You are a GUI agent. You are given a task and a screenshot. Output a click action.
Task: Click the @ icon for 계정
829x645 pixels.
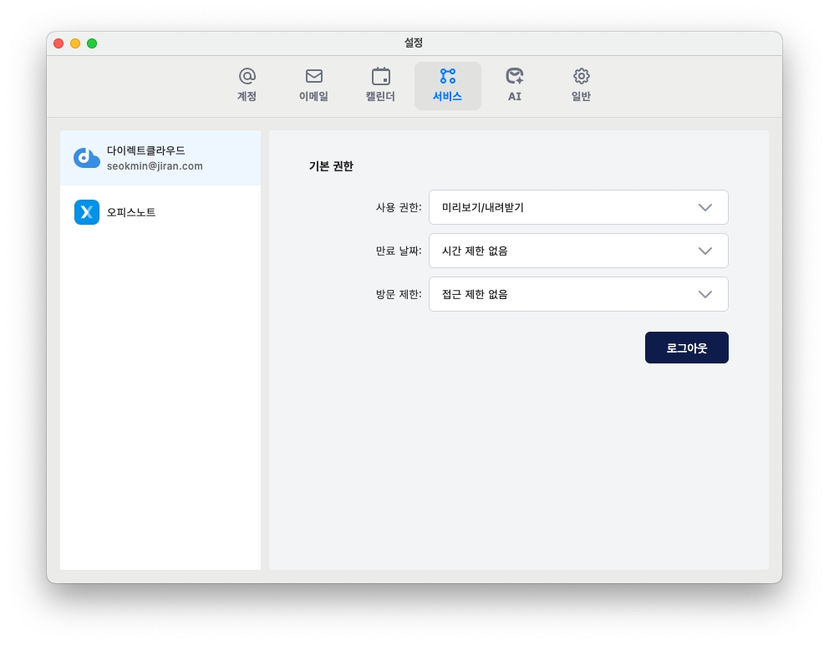tap(247, 76)
